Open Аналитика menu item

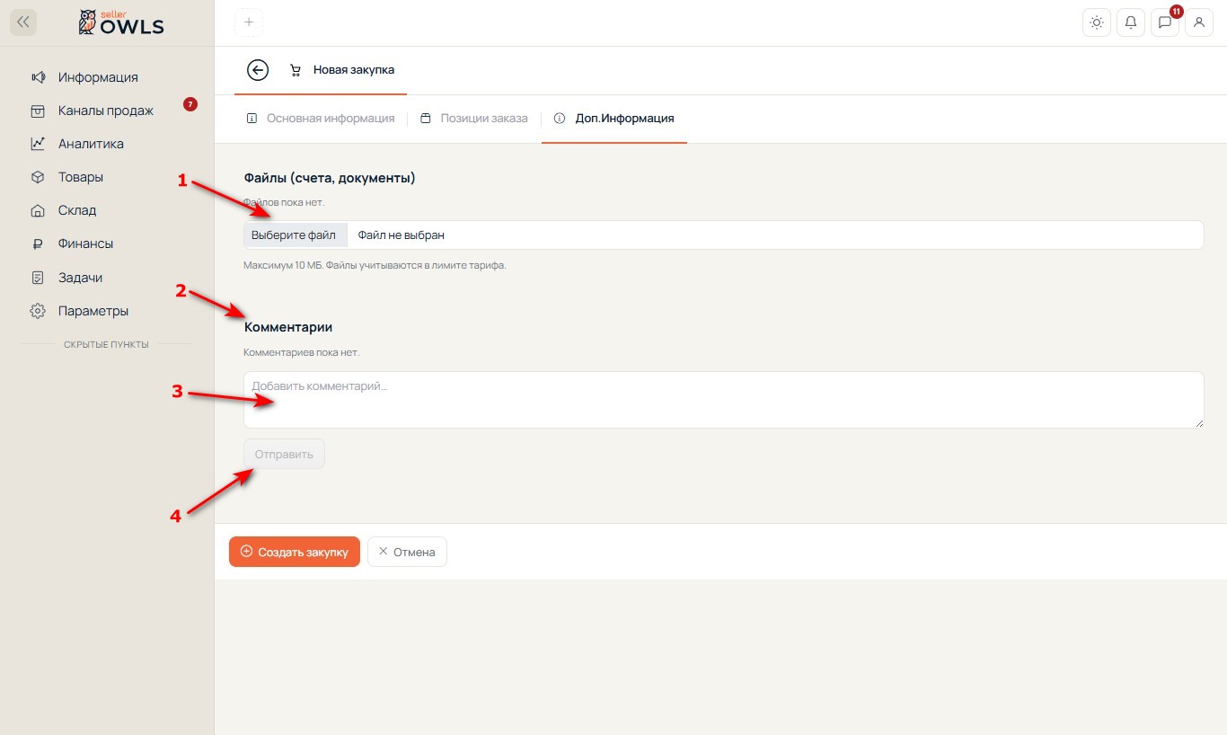tap(91, 144)
